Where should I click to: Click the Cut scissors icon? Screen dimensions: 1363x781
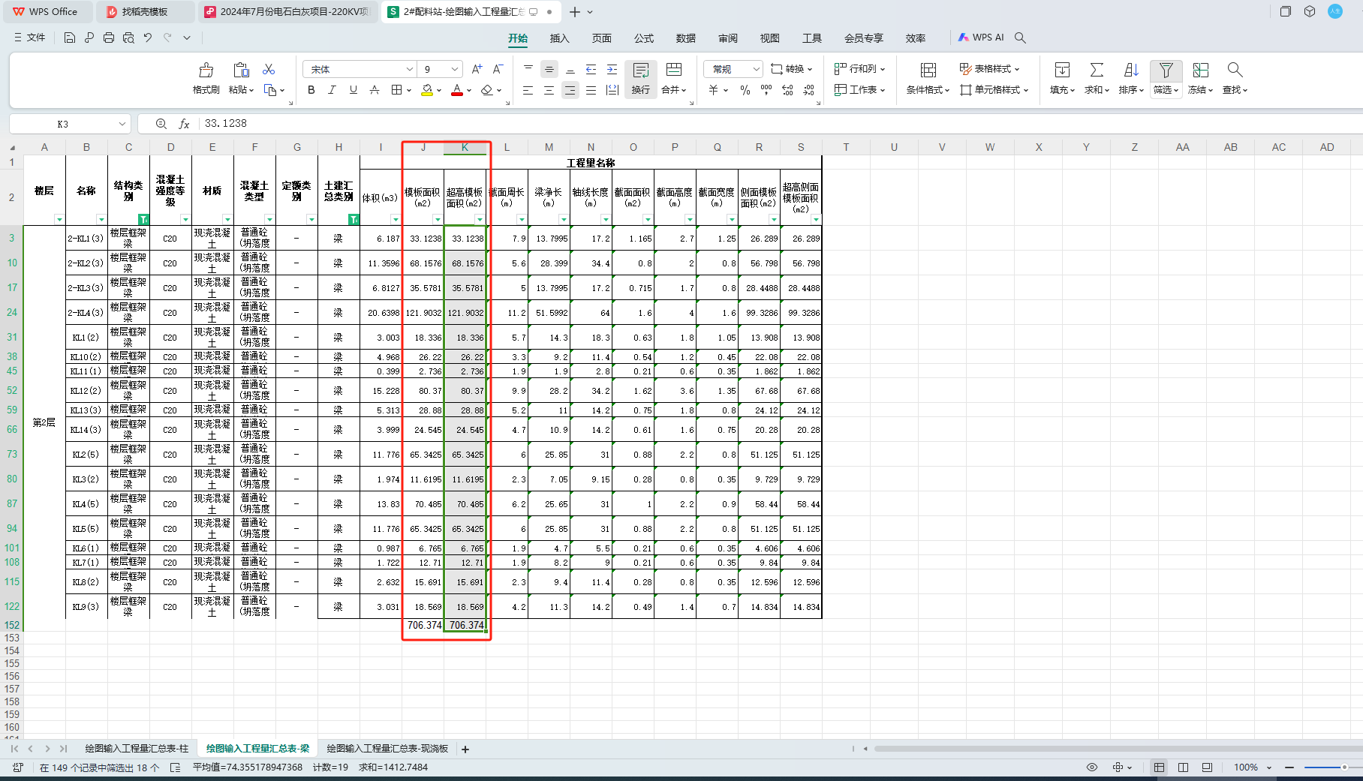click(269, 70)
